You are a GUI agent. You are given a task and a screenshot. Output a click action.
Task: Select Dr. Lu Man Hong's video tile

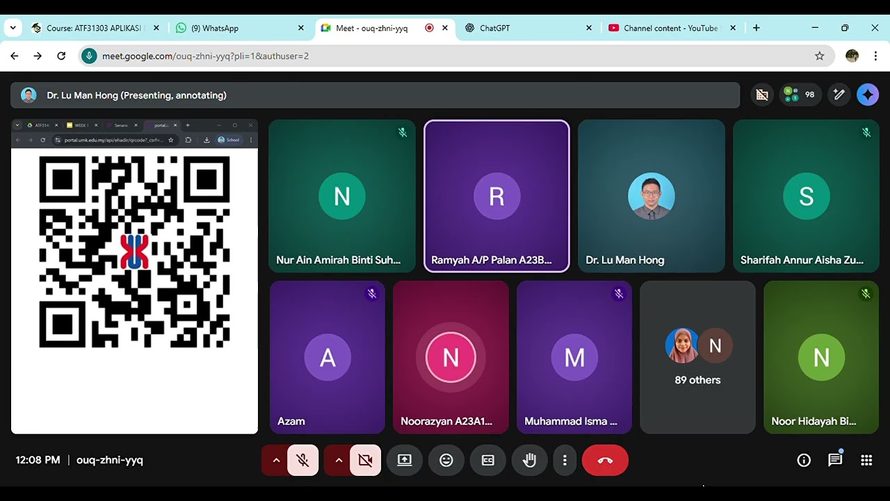pos(652,196)
